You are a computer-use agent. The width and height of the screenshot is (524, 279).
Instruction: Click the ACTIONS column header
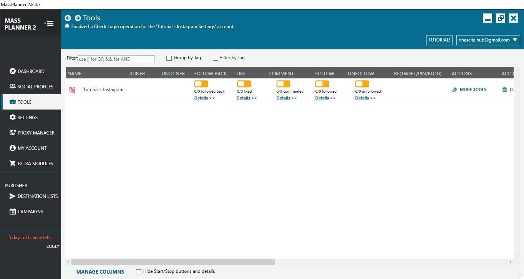click(462, 73)
